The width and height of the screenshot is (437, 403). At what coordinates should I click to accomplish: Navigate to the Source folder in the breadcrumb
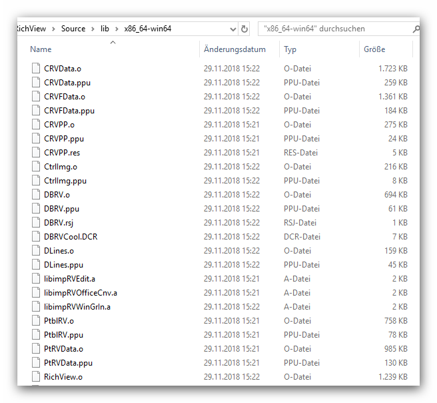point(73,29)
